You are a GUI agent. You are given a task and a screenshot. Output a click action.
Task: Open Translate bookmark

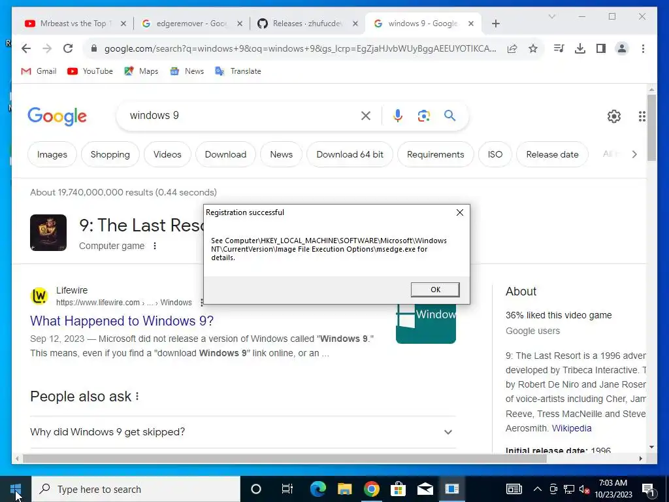click(x=238, y=71)
